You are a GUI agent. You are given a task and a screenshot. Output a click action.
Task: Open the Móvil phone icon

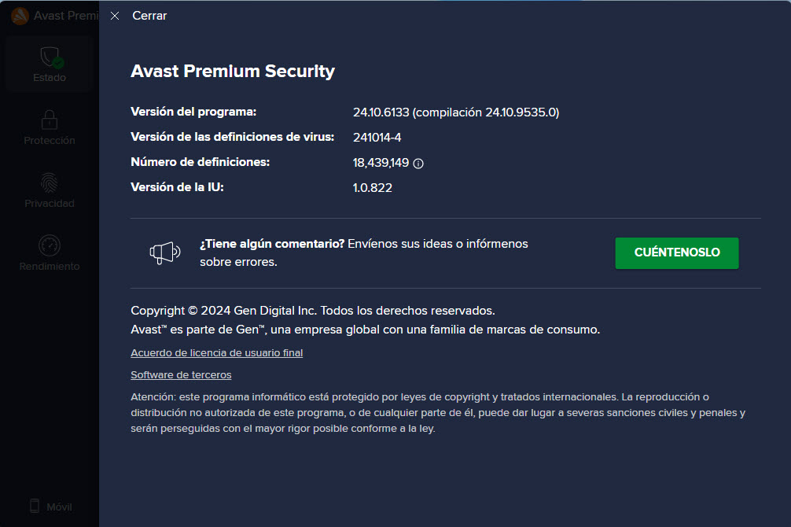click(35, 506)
